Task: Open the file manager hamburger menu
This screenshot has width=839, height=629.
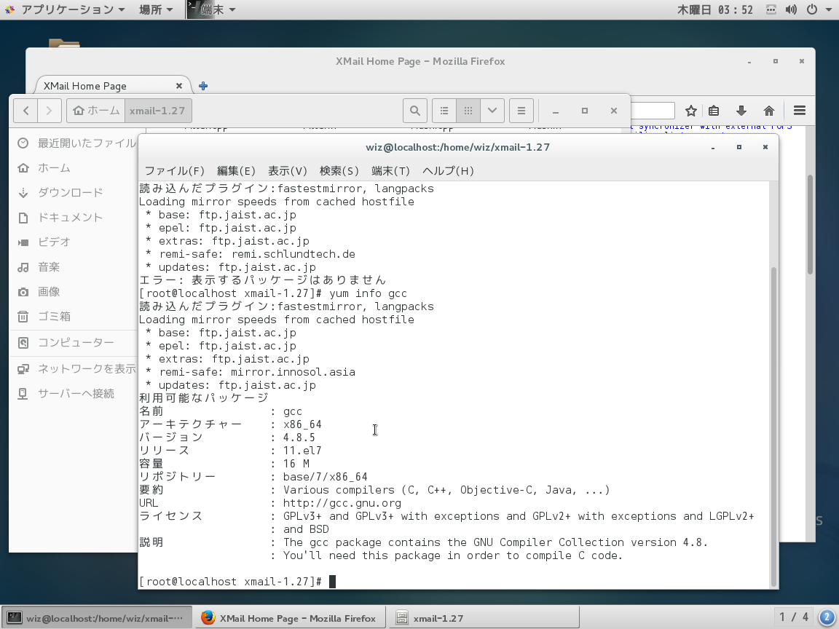Action: (521, 111)
